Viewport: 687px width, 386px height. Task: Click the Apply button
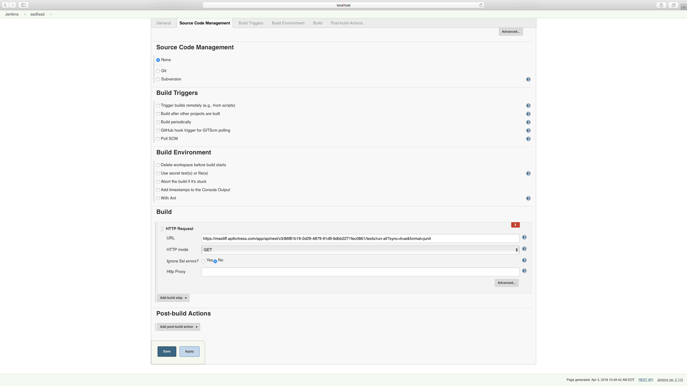click(x=189, y=351)
